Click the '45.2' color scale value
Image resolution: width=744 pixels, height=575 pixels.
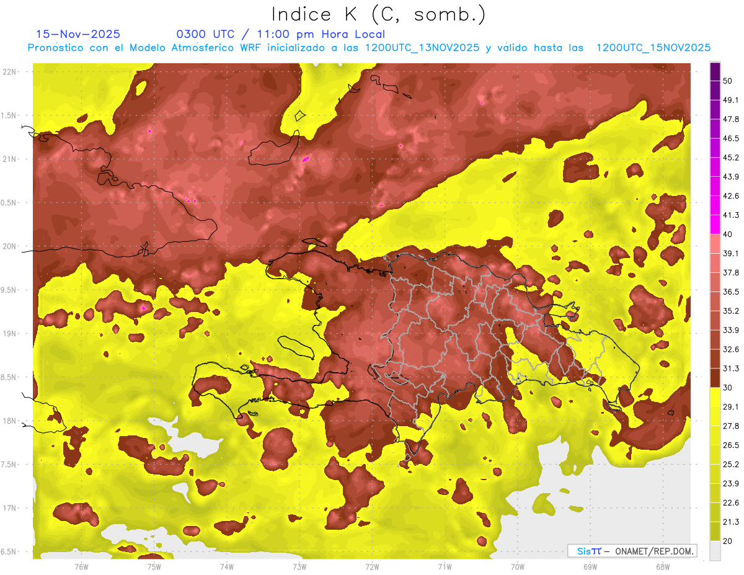click(731, 158)
